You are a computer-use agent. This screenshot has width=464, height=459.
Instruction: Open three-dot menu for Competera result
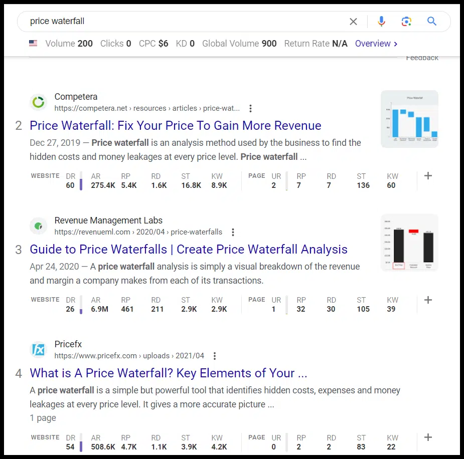pos(250,108)
